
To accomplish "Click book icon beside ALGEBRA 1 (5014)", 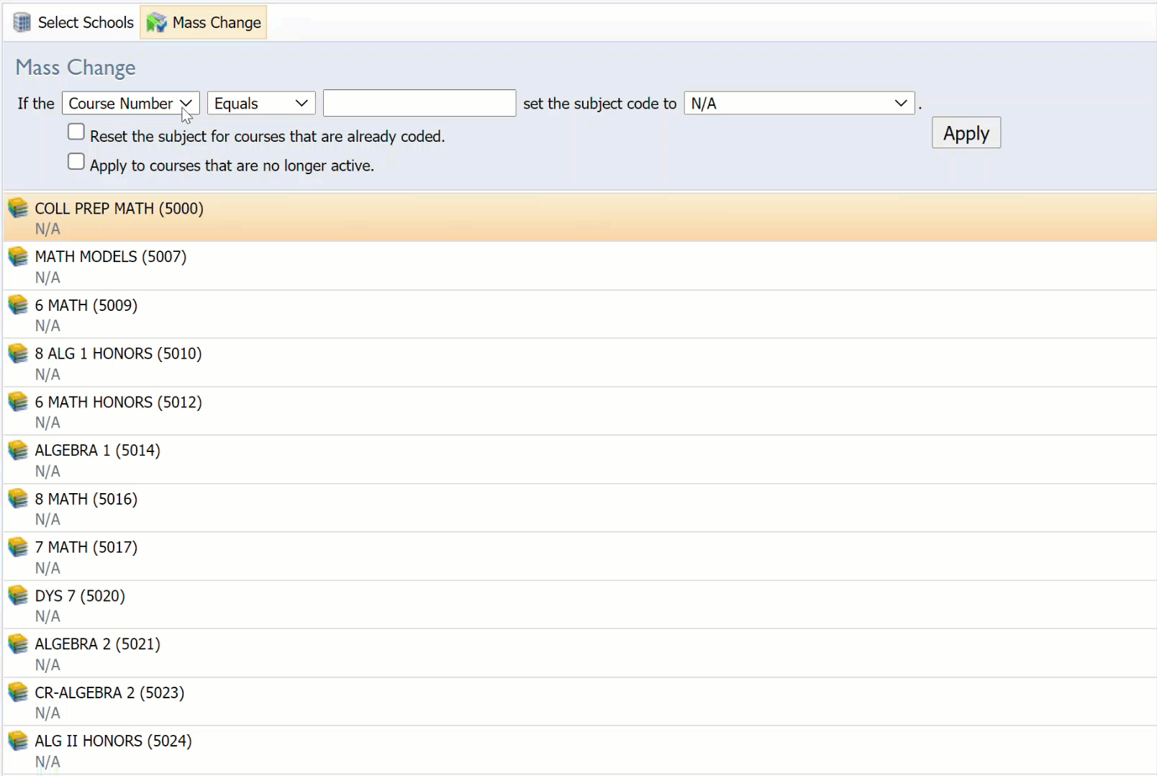I will tap(18, 450).
